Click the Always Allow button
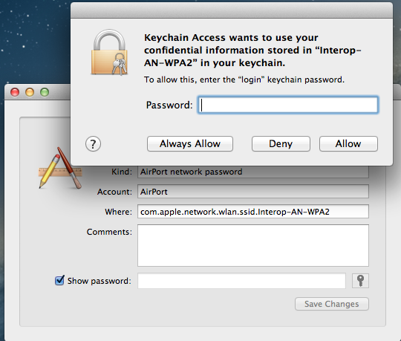 190,144
